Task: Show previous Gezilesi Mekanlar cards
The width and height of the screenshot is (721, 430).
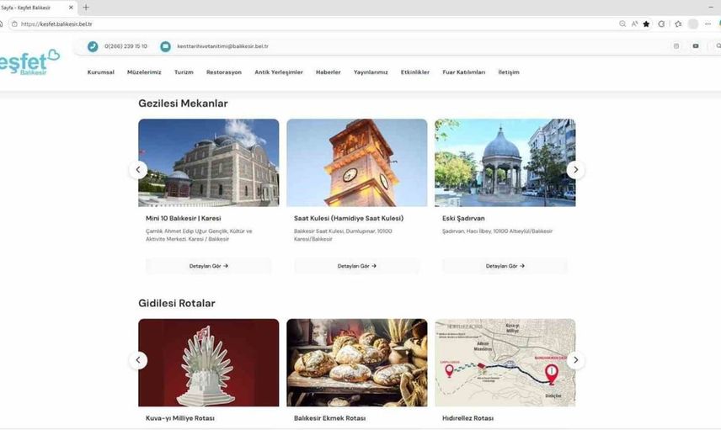Action: coord(138,170)
